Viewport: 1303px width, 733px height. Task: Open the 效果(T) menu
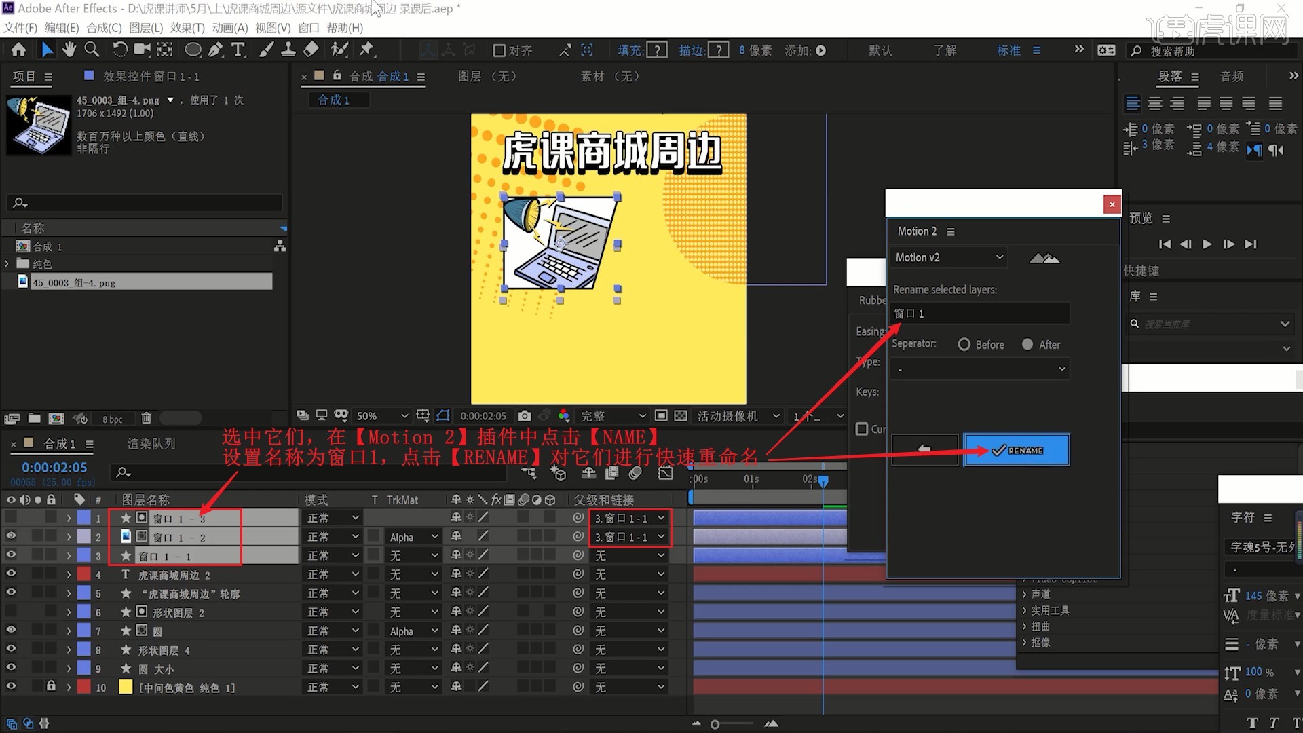[x=187, y=28]
